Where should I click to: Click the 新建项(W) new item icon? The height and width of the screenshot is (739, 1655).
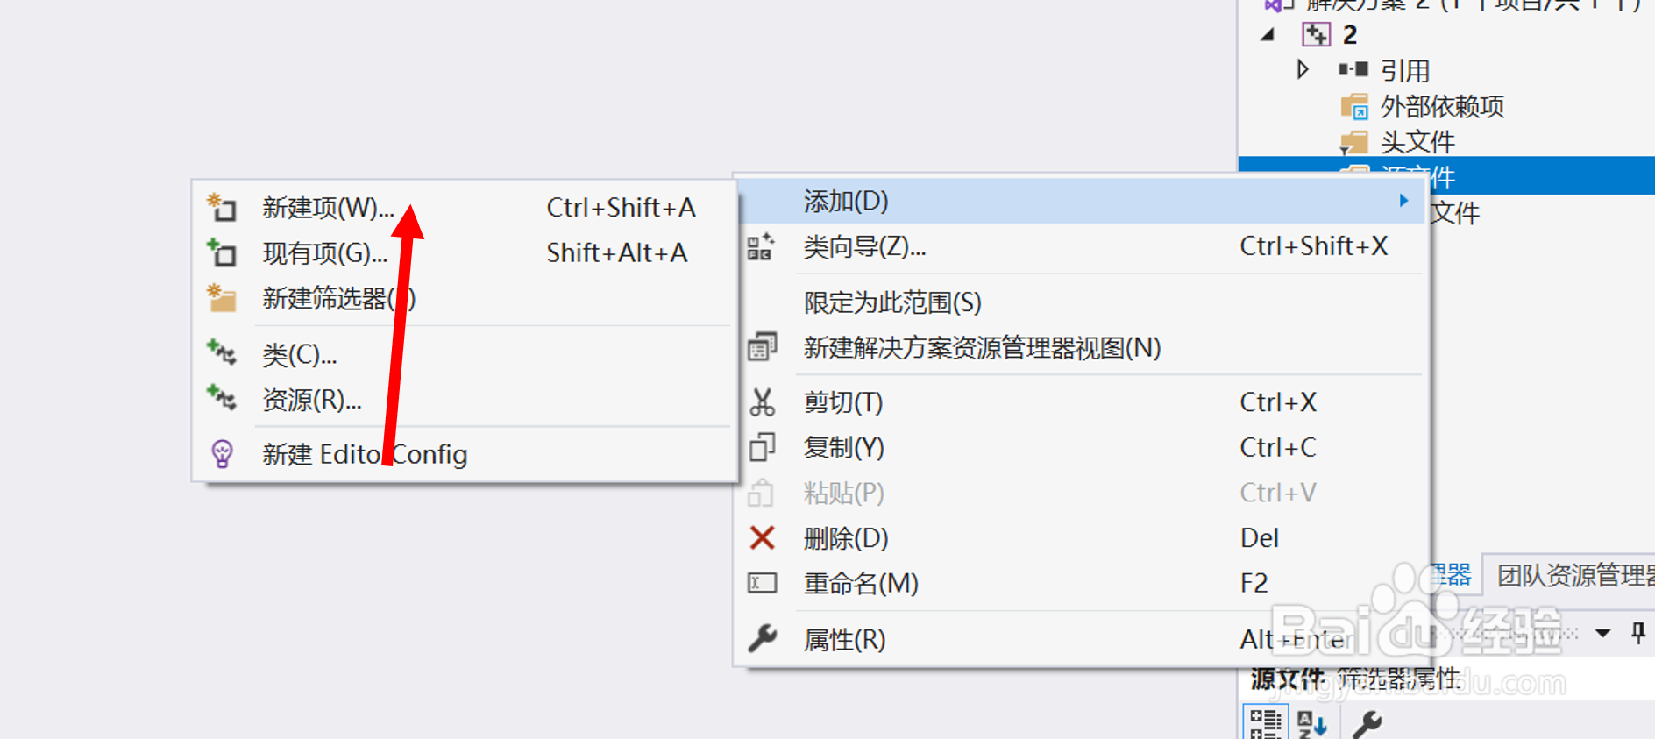(222, 208)
